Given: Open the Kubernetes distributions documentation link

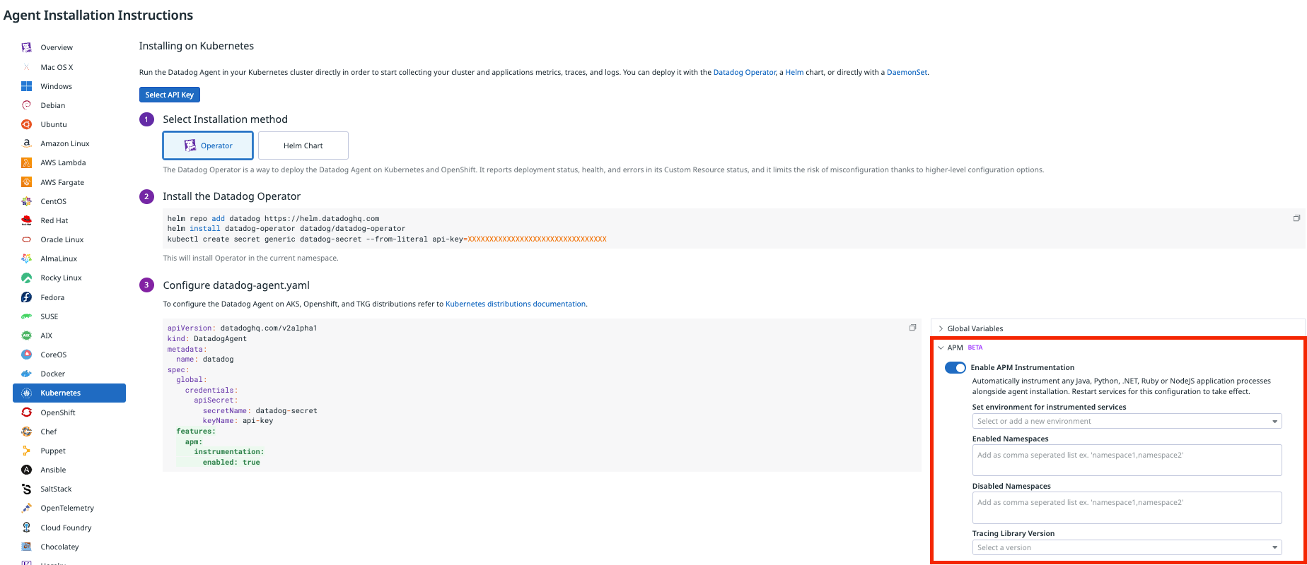Looking at the screenshot, I should click(x=515, y=304).
